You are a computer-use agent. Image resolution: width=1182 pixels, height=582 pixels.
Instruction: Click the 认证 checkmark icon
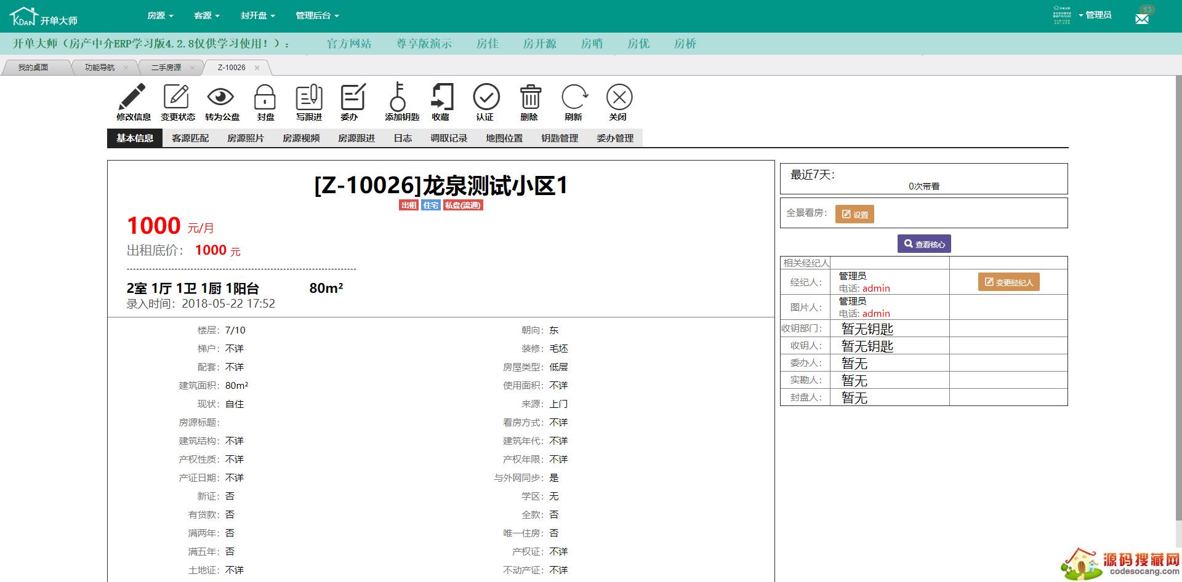coord(486,98)
